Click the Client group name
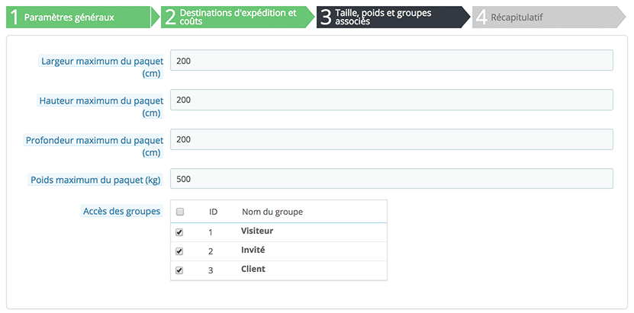Image resolution: width=634 pixels, height=313 pixels. point(253,269)
